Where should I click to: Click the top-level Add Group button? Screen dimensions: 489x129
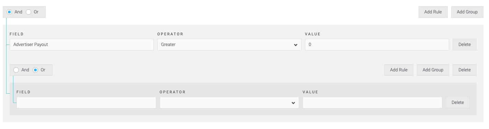[x=467, y=12]
